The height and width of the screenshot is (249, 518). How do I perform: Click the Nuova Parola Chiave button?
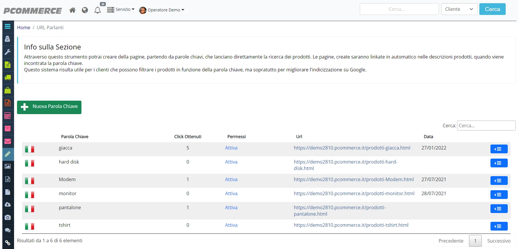click(49, 107)
